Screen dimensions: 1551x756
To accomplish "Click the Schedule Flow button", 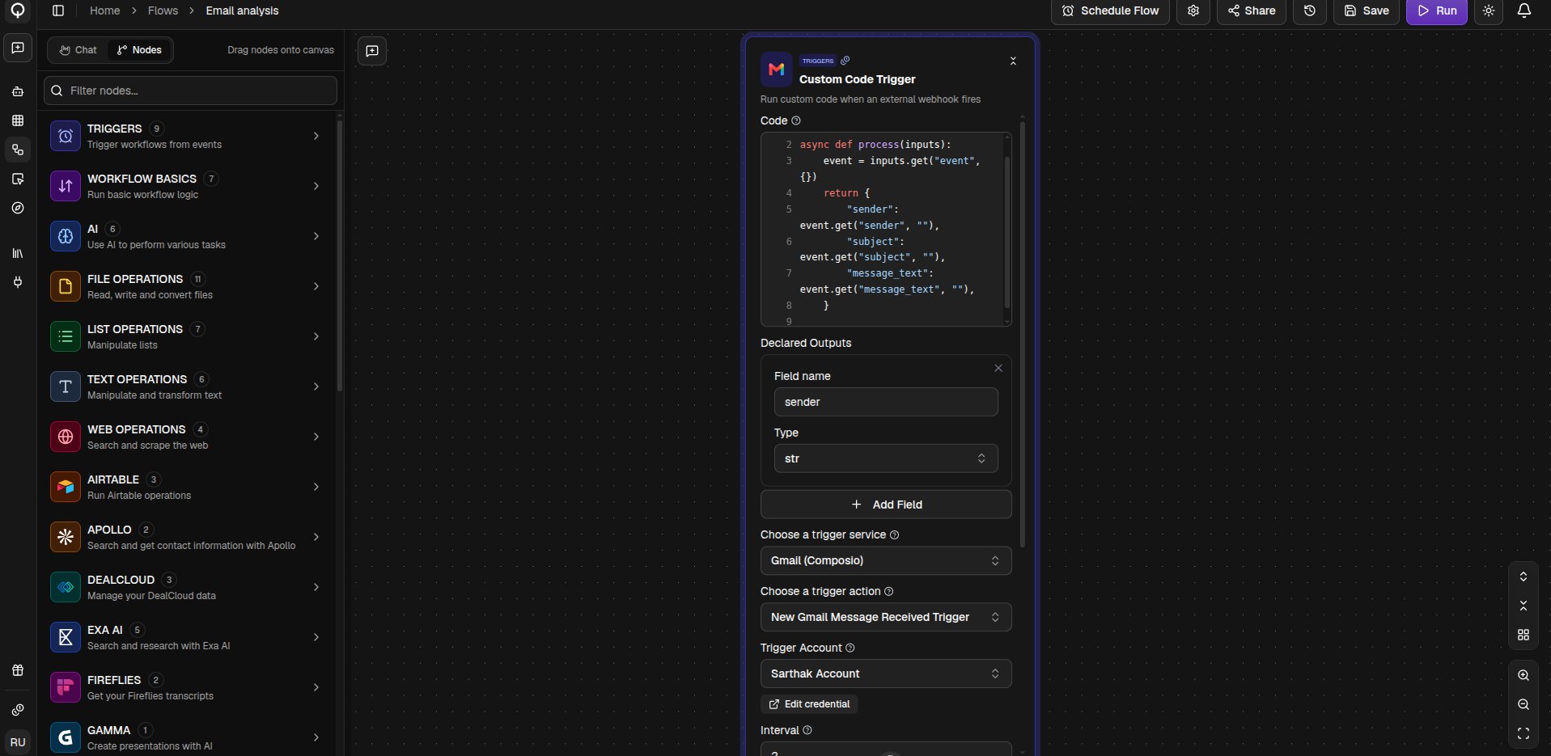I will 1110,11.
